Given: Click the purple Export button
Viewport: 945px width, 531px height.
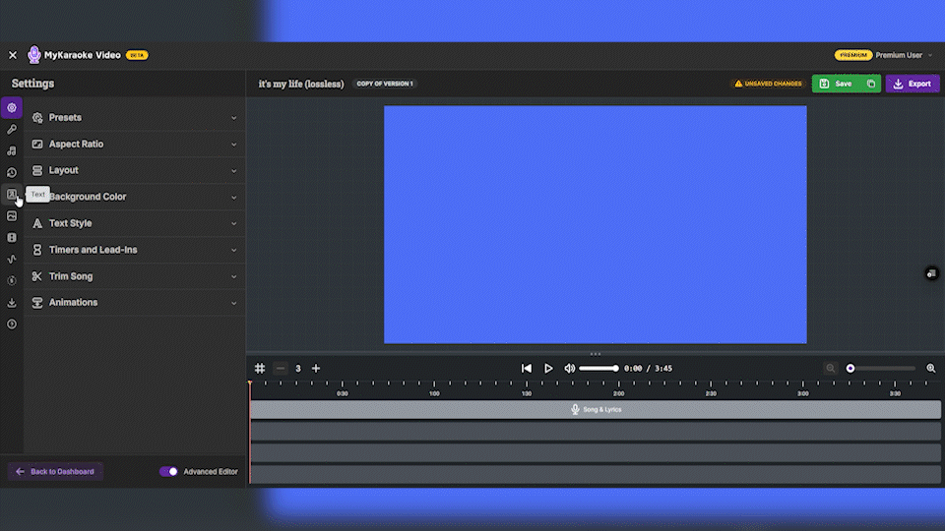Looking at the screenshot, I should pos(913,84).
